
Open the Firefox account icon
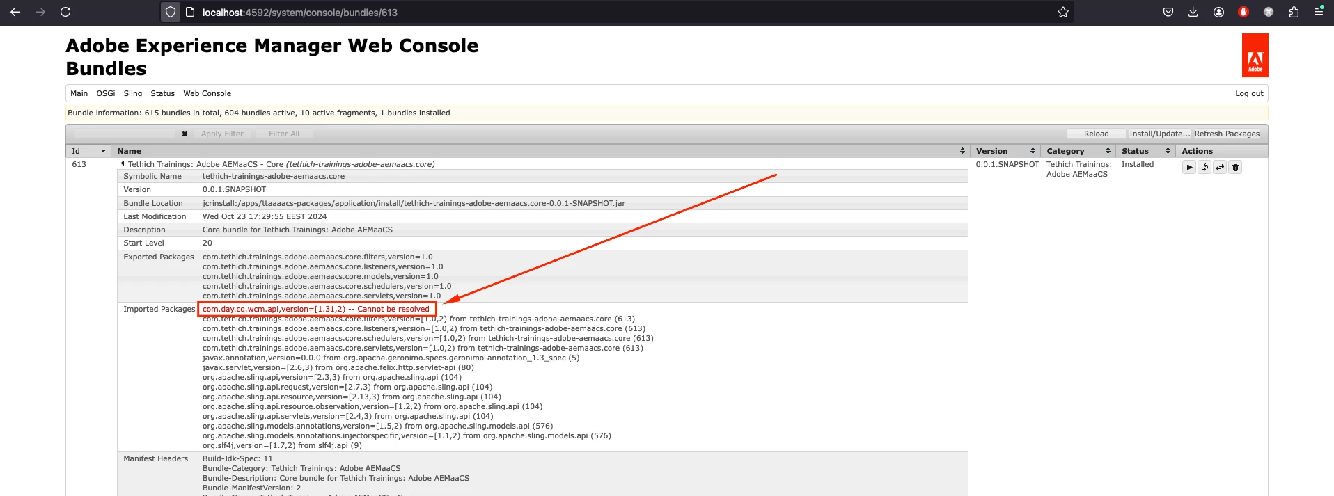pyautogui.click(x=1218, y=12)
